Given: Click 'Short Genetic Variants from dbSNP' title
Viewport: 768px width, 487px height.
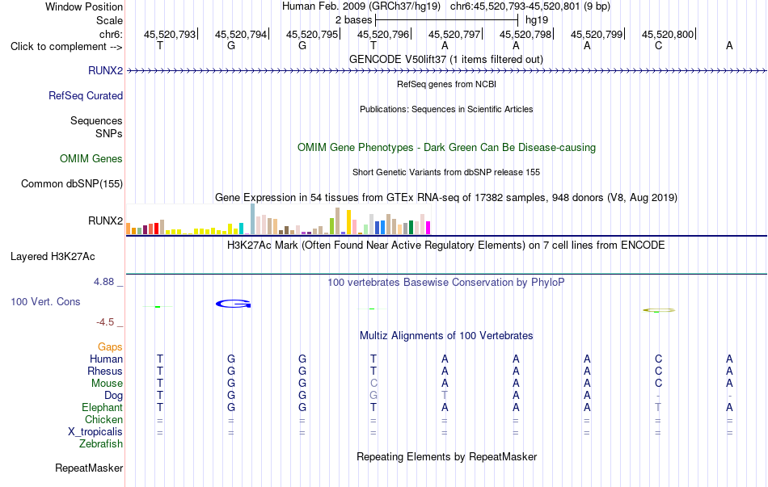Looking at the screenshot, I should (446, 172).
